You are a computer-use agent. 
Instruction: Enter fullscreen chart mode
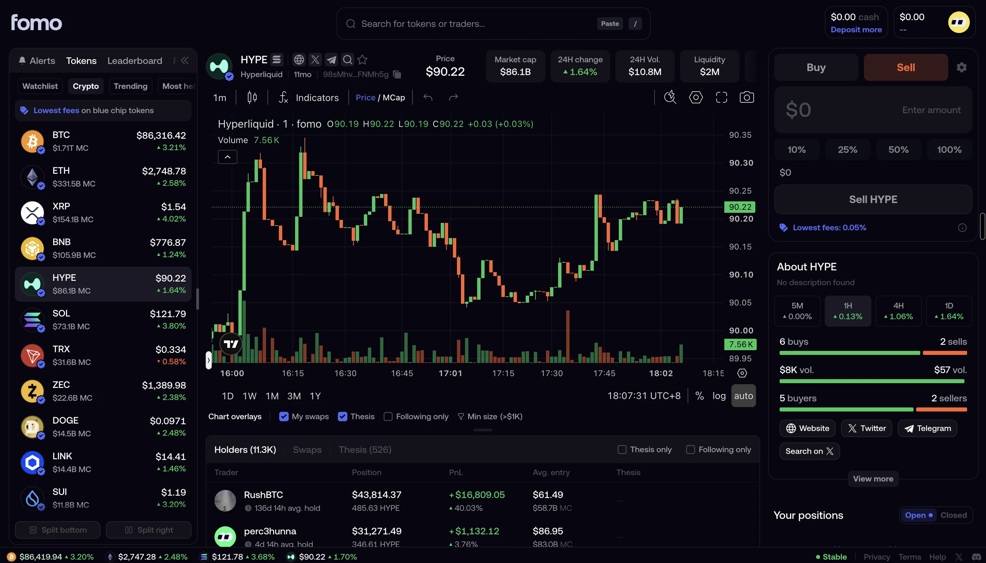click(x=721, y=97)
